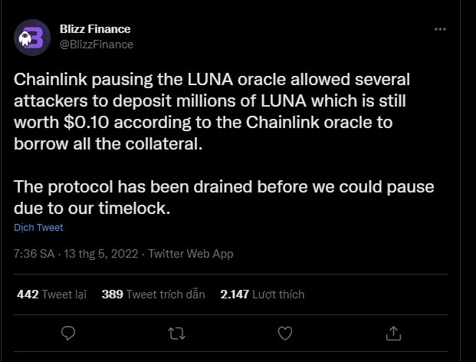Click the Dịch Tweet translate link
This screenshot has height=362, width=476.
tap(38, 228)
